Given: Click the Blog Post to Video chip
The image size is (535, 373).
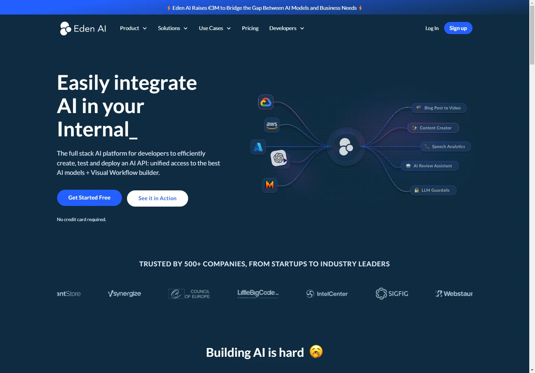Looking at the screenshot, I should click(x=439, y=108).
